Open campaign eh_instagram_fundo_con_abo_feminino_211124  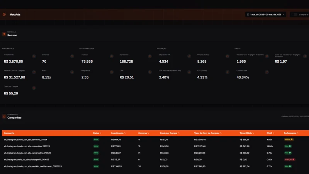coord(25,140)
